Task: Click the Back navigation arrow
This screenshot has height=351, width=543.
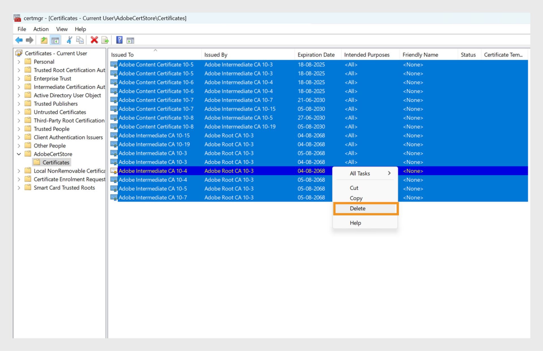Action: tap(19, 40)
